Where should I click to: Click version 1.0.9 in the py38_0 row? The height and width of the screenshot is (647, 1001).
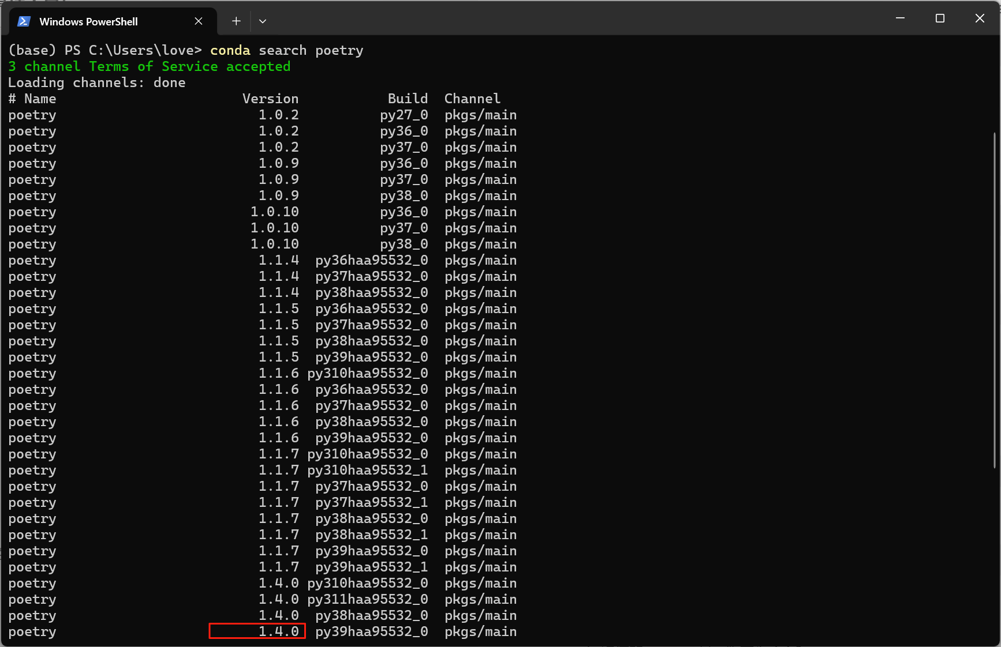click(279, 196)
